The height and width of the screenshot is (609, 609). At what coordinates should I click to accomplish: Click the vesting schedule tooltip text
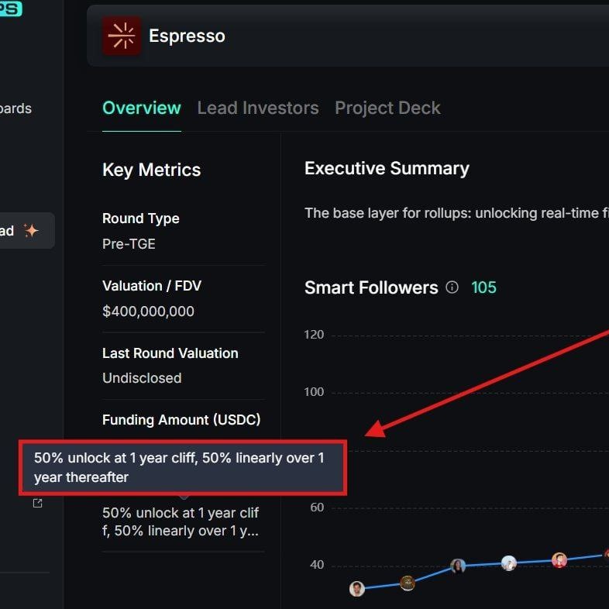179,468
